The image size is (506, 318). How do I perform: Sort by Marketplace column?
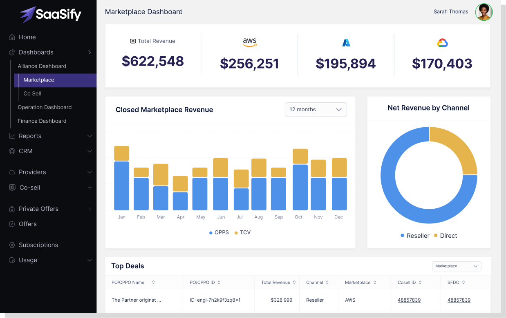tap(375, 283)
